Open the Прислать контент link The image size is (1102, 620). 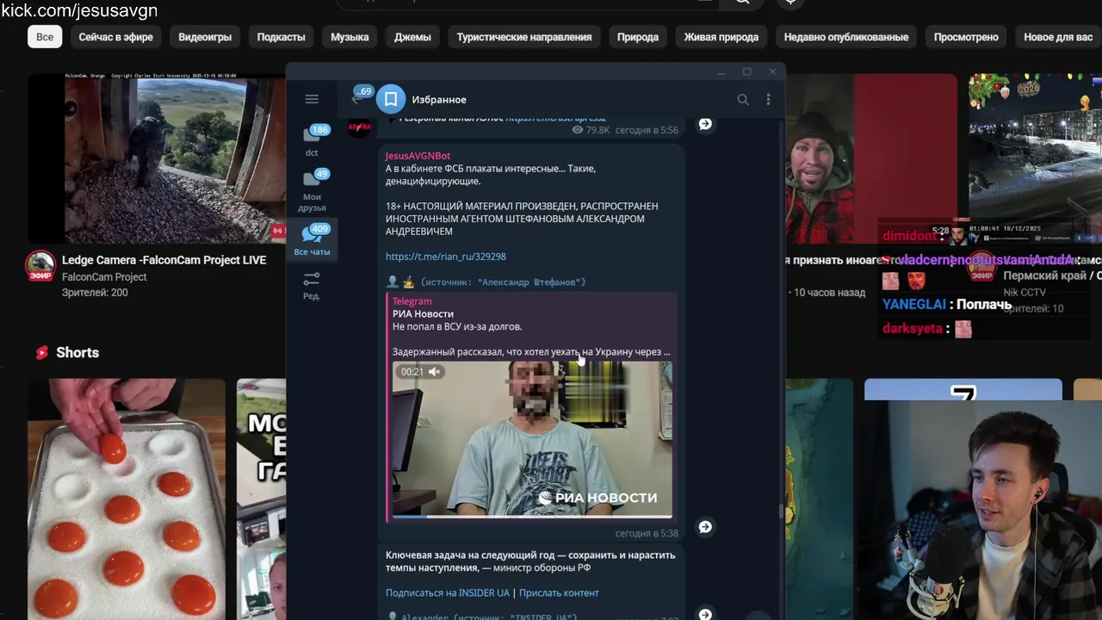(x=559, y=593)
